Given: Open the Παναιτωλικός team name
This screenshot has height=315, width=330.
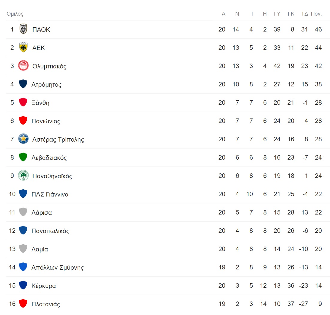Looking at the screenshot, I should tap(50, 231).
